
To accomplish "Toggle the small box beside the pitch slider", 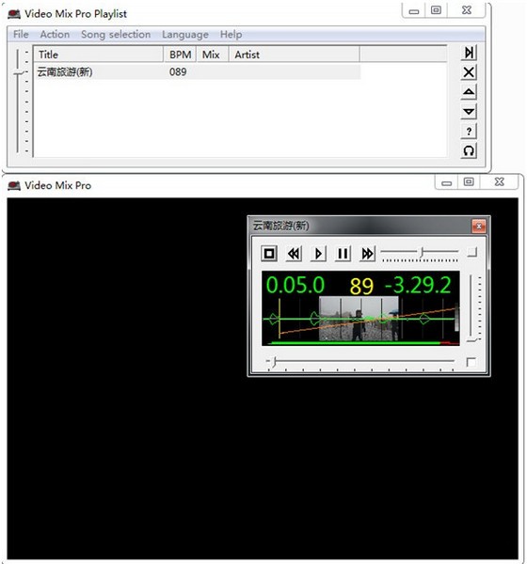I will (x=471, y=252).
